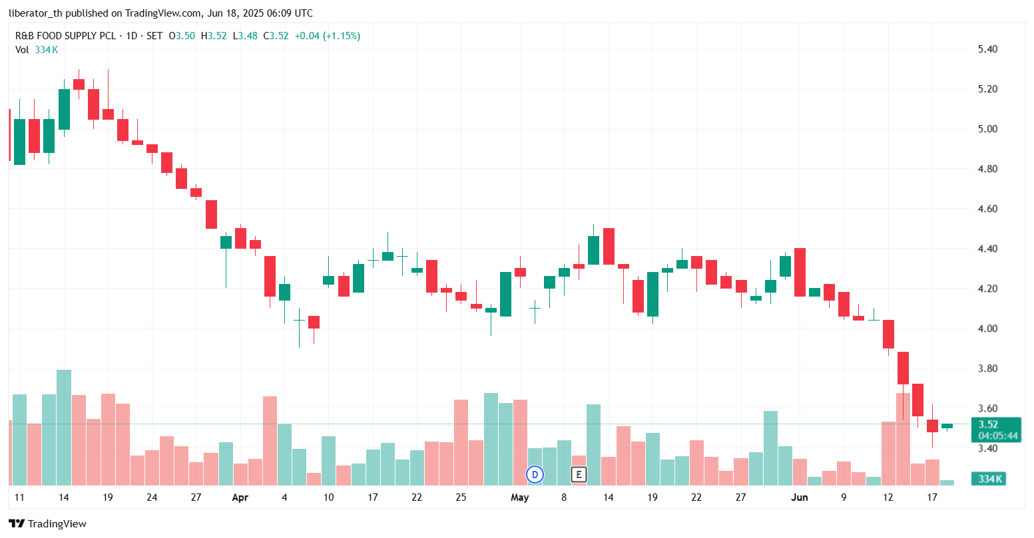Click the 4.60 price axis label
This screenshot has width=1034, height=538.
(987, 209)
